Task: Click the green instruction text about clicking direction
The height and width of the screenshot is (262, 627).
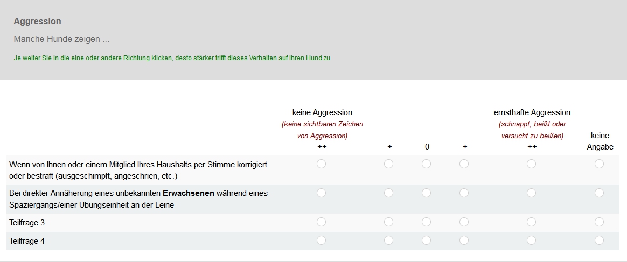Action: point(172,58)
